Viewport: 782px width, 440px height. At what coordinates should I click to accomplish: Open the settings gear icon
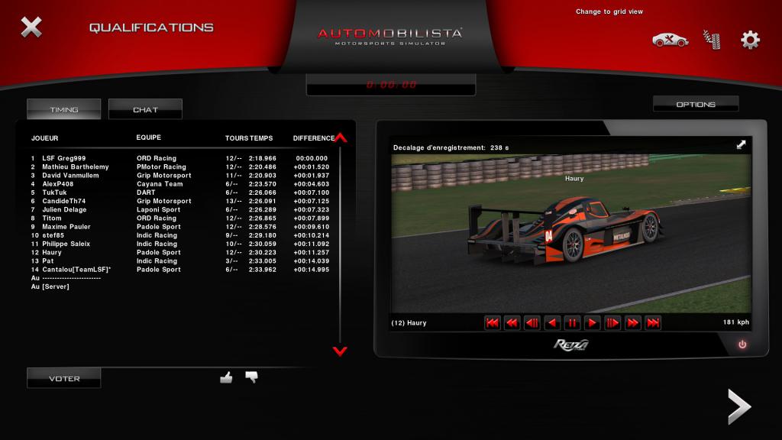pyautogui.click(x=750, y=40)
